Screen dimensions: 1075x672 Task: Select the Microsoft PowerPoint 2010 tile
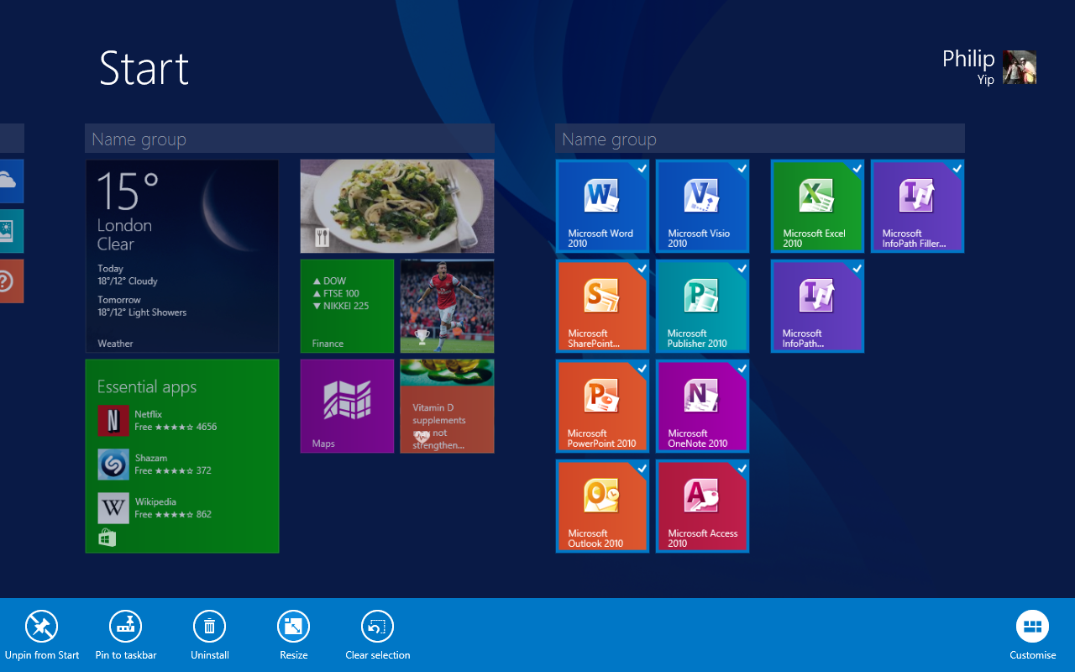point(602,406)
